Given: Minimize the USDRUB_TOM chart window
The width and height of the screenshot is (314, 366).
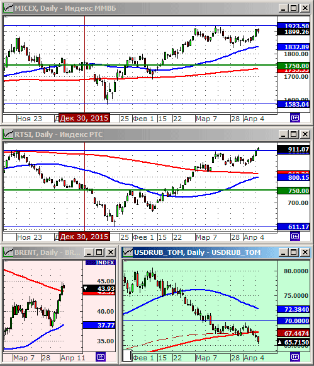Looking at the screenshot, I should 283,252.
